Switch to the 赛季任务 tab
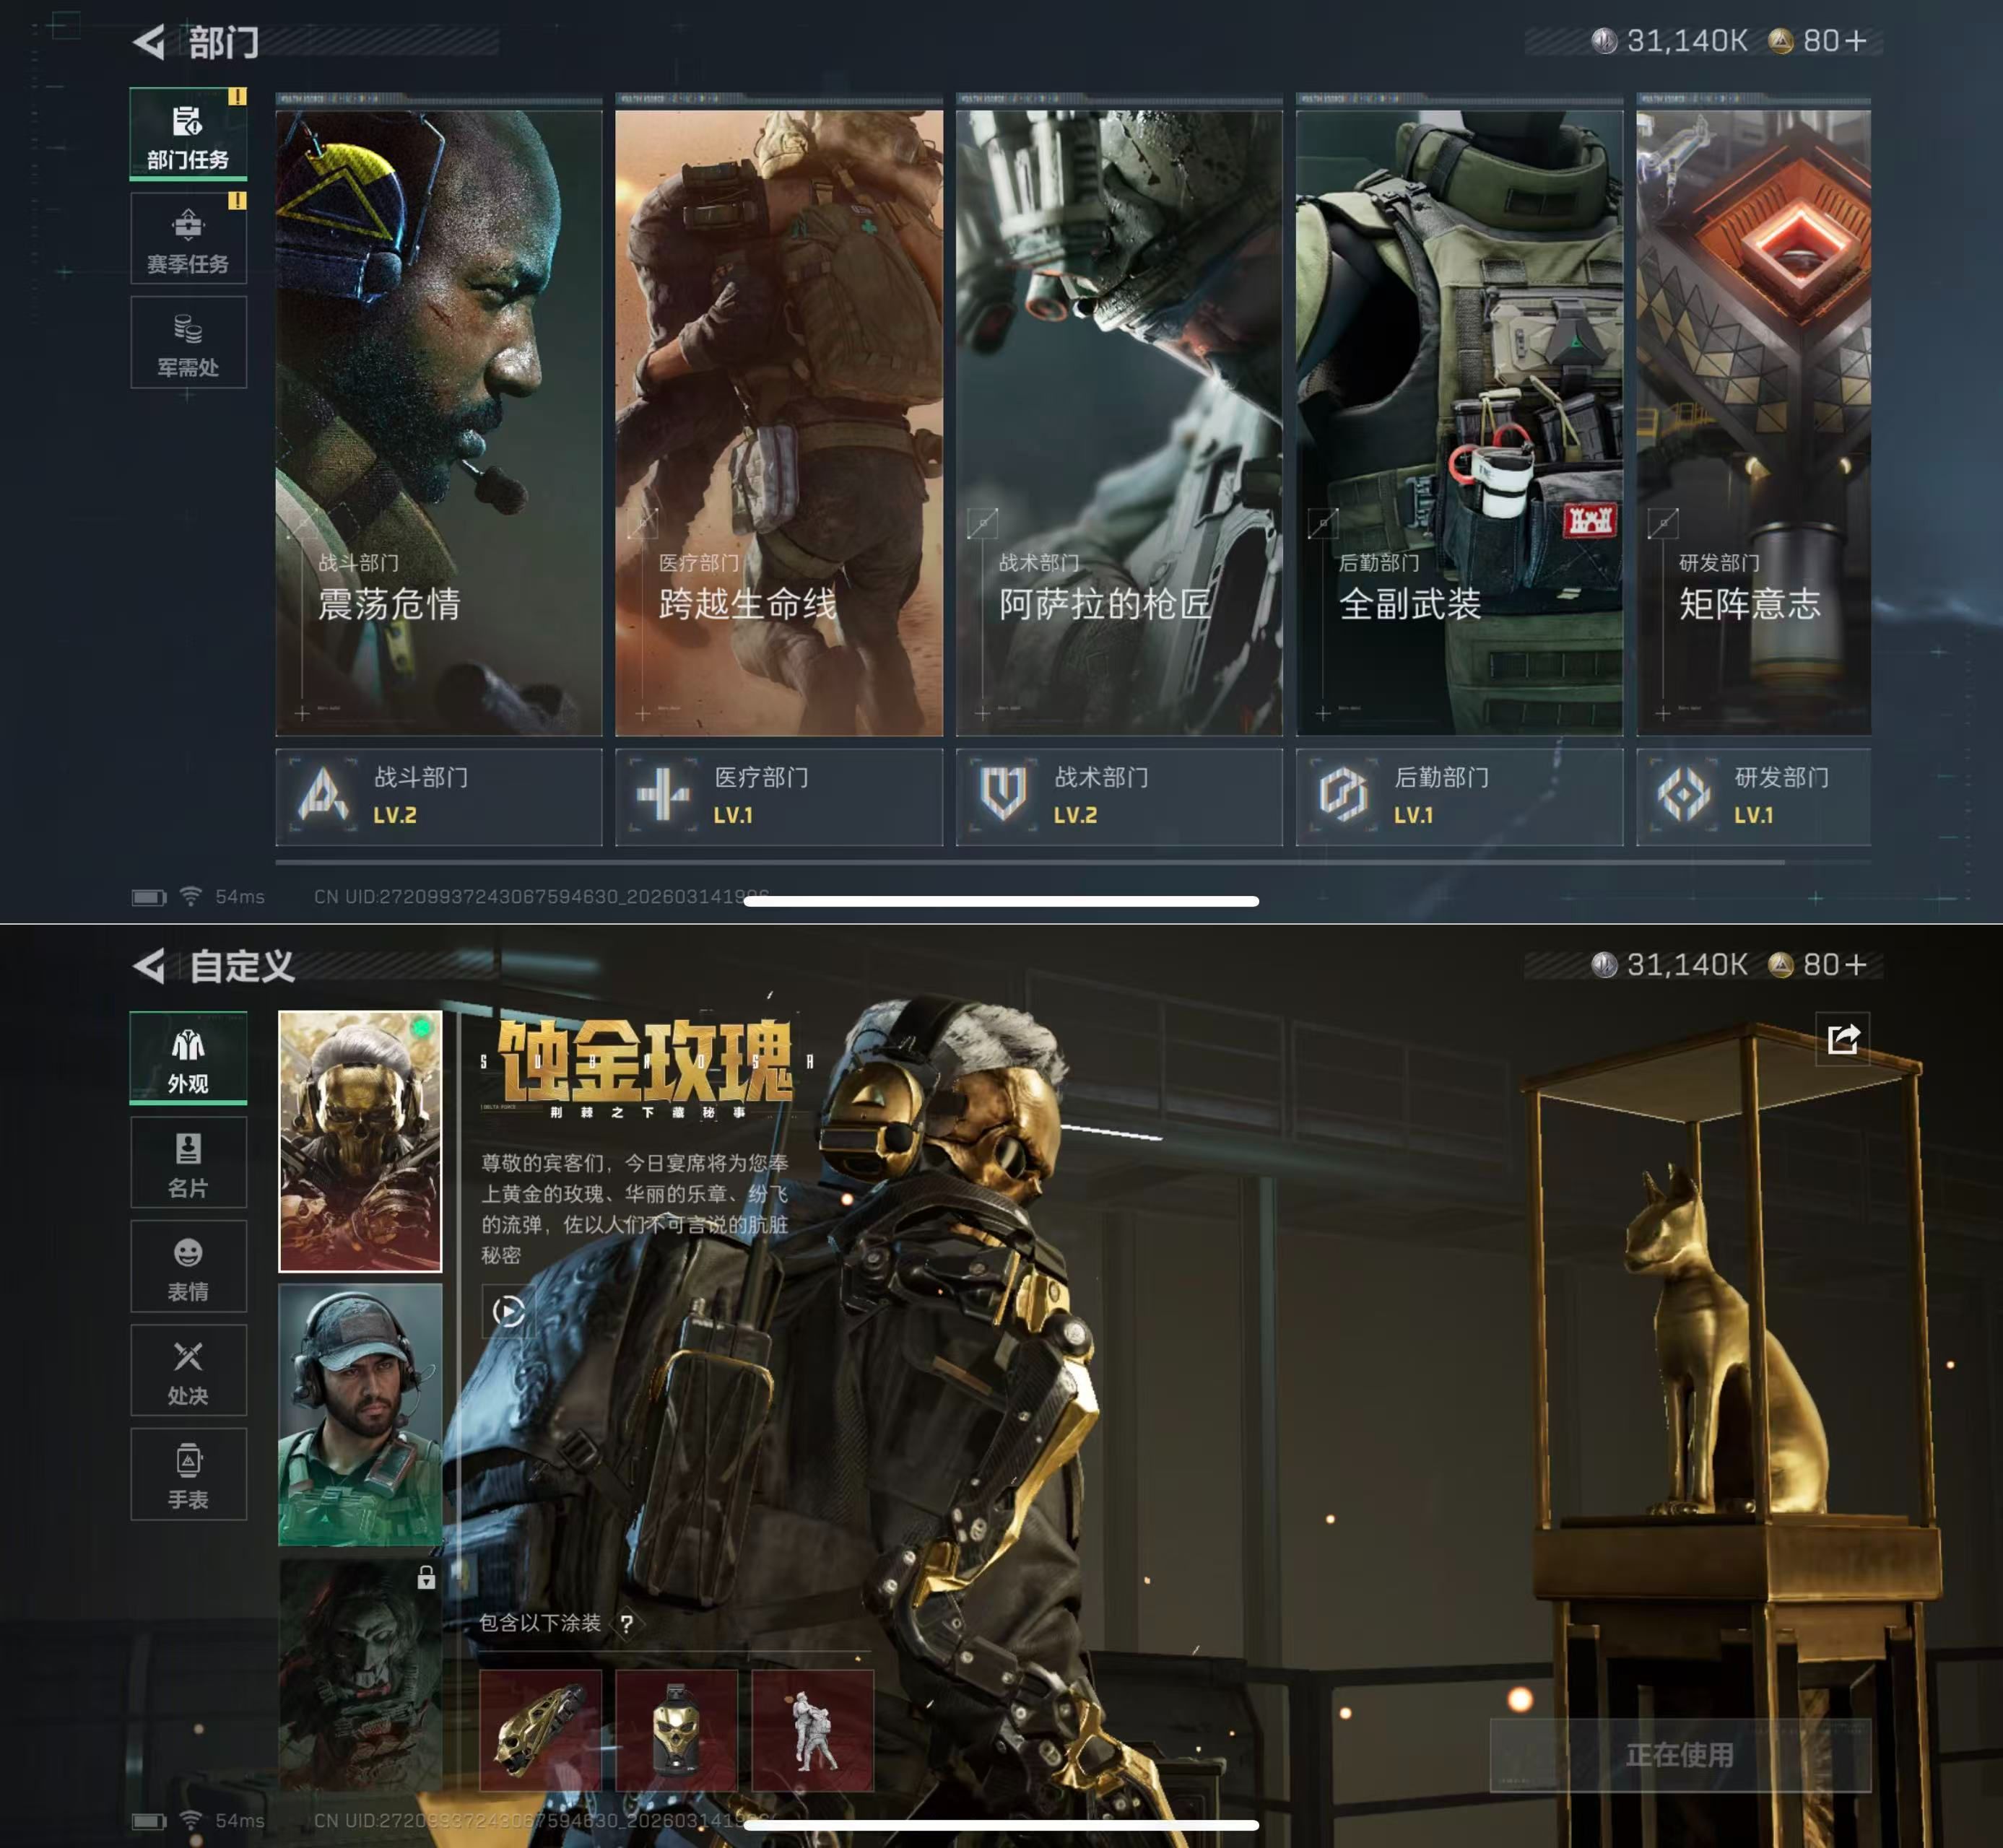 coord(188,239)
